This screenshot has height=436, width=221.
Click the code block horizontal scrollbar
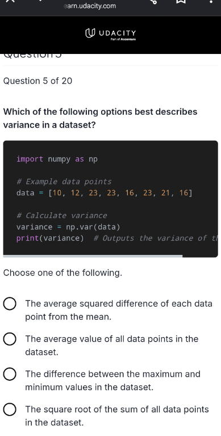(93, 256)
